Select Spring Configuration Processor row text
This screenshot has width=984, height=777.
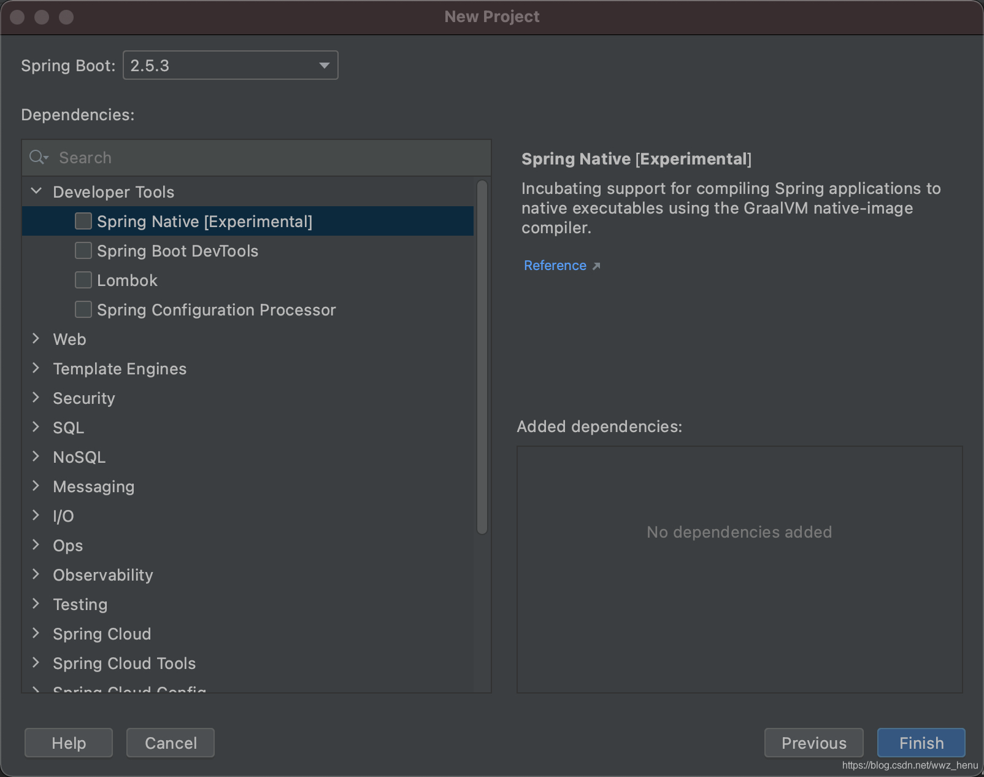[217, 310]
